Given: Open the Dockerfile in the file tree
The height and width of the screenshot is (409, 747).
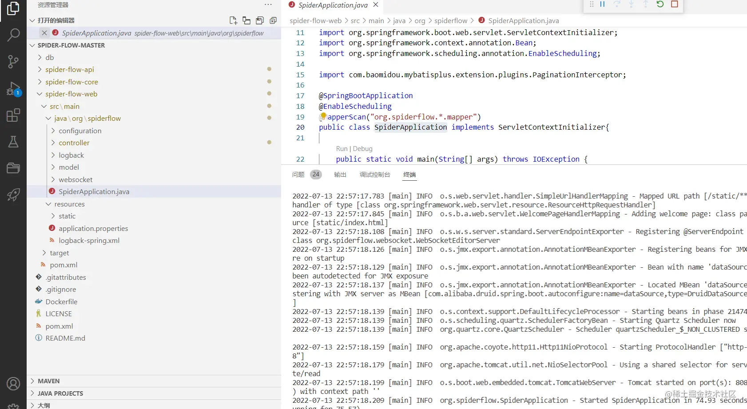Looking at the screenshot, I should coord(61,302).
